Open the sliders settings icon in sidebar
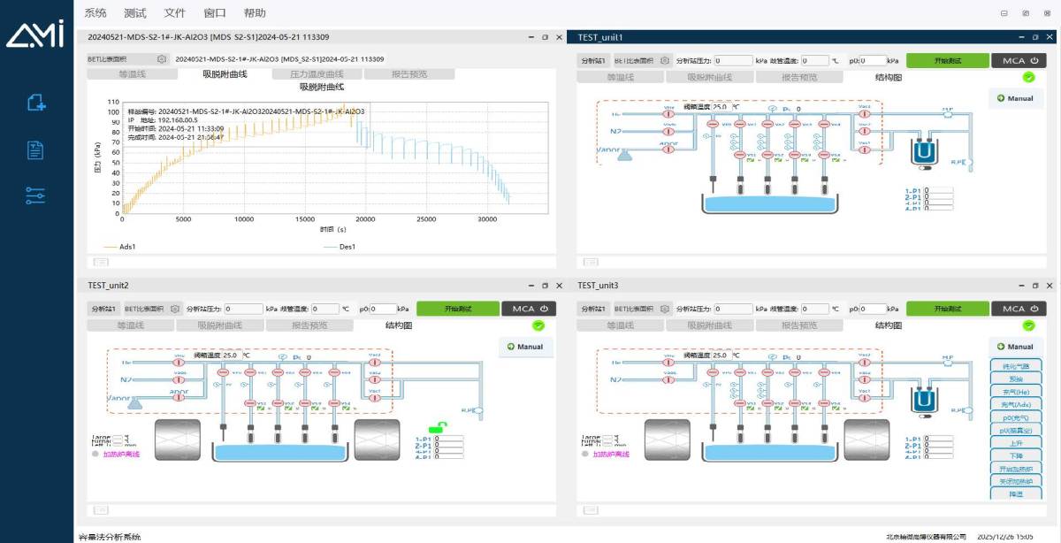The image size is (1061, 543). tap(35, 195)
